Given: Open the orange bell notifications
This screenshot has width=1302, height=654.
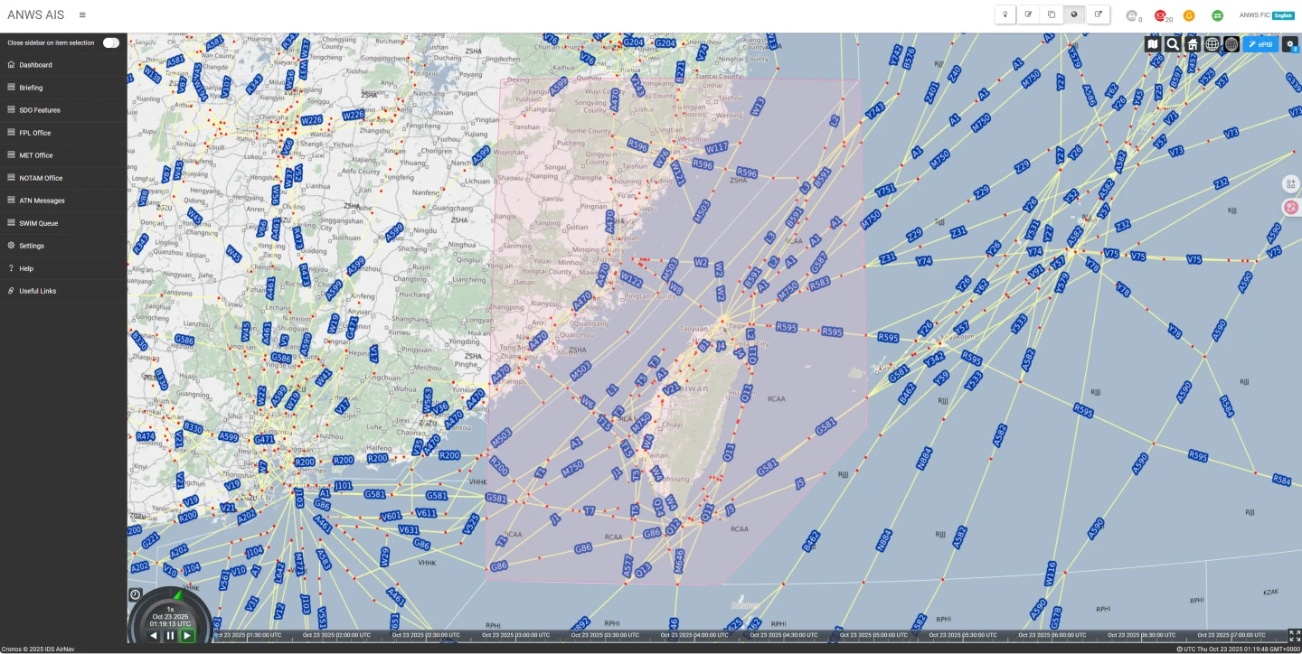Looking at the screenshot, I should click(1189, 15).
